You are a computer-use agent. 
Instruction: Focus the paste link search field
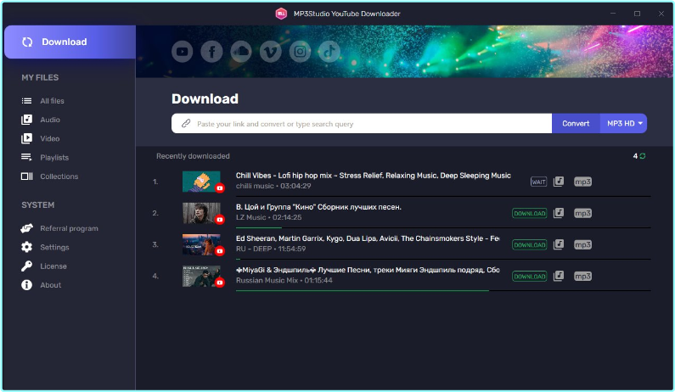tap(362, 124)
